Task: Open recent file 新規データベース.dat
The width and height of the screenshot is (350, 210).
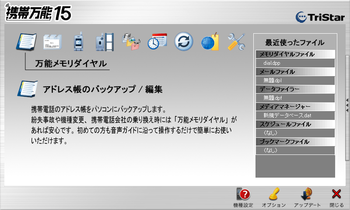Action: tap(295, 115)
